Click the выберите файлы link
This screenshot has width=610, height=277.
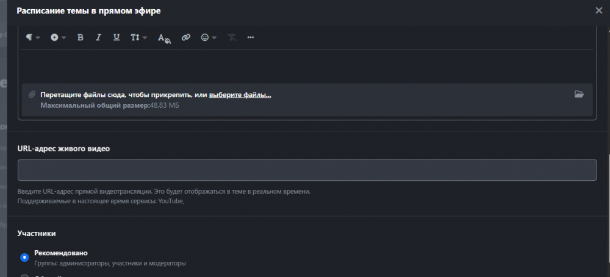pos(240,95)
